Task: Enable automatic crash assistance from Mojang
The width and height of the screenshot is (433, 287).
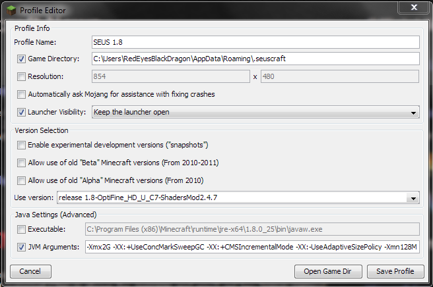Action: point(21,95)
